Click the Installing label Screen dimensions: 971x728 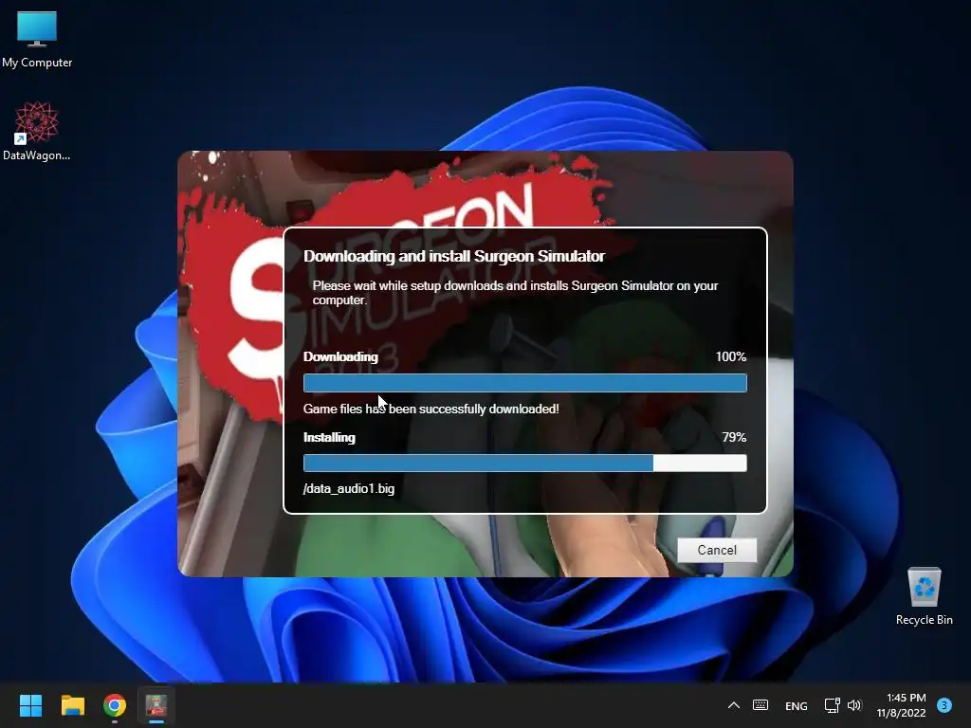329,437
